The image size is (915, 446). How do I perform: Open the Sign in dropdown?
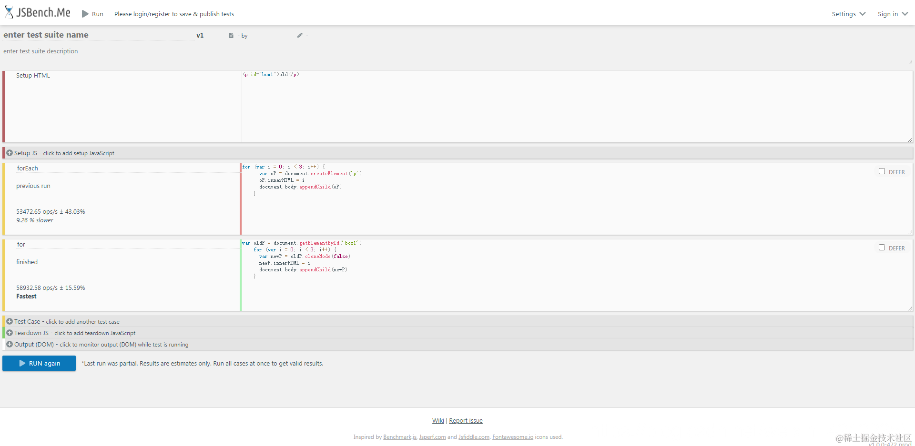[x=893, y=14]
